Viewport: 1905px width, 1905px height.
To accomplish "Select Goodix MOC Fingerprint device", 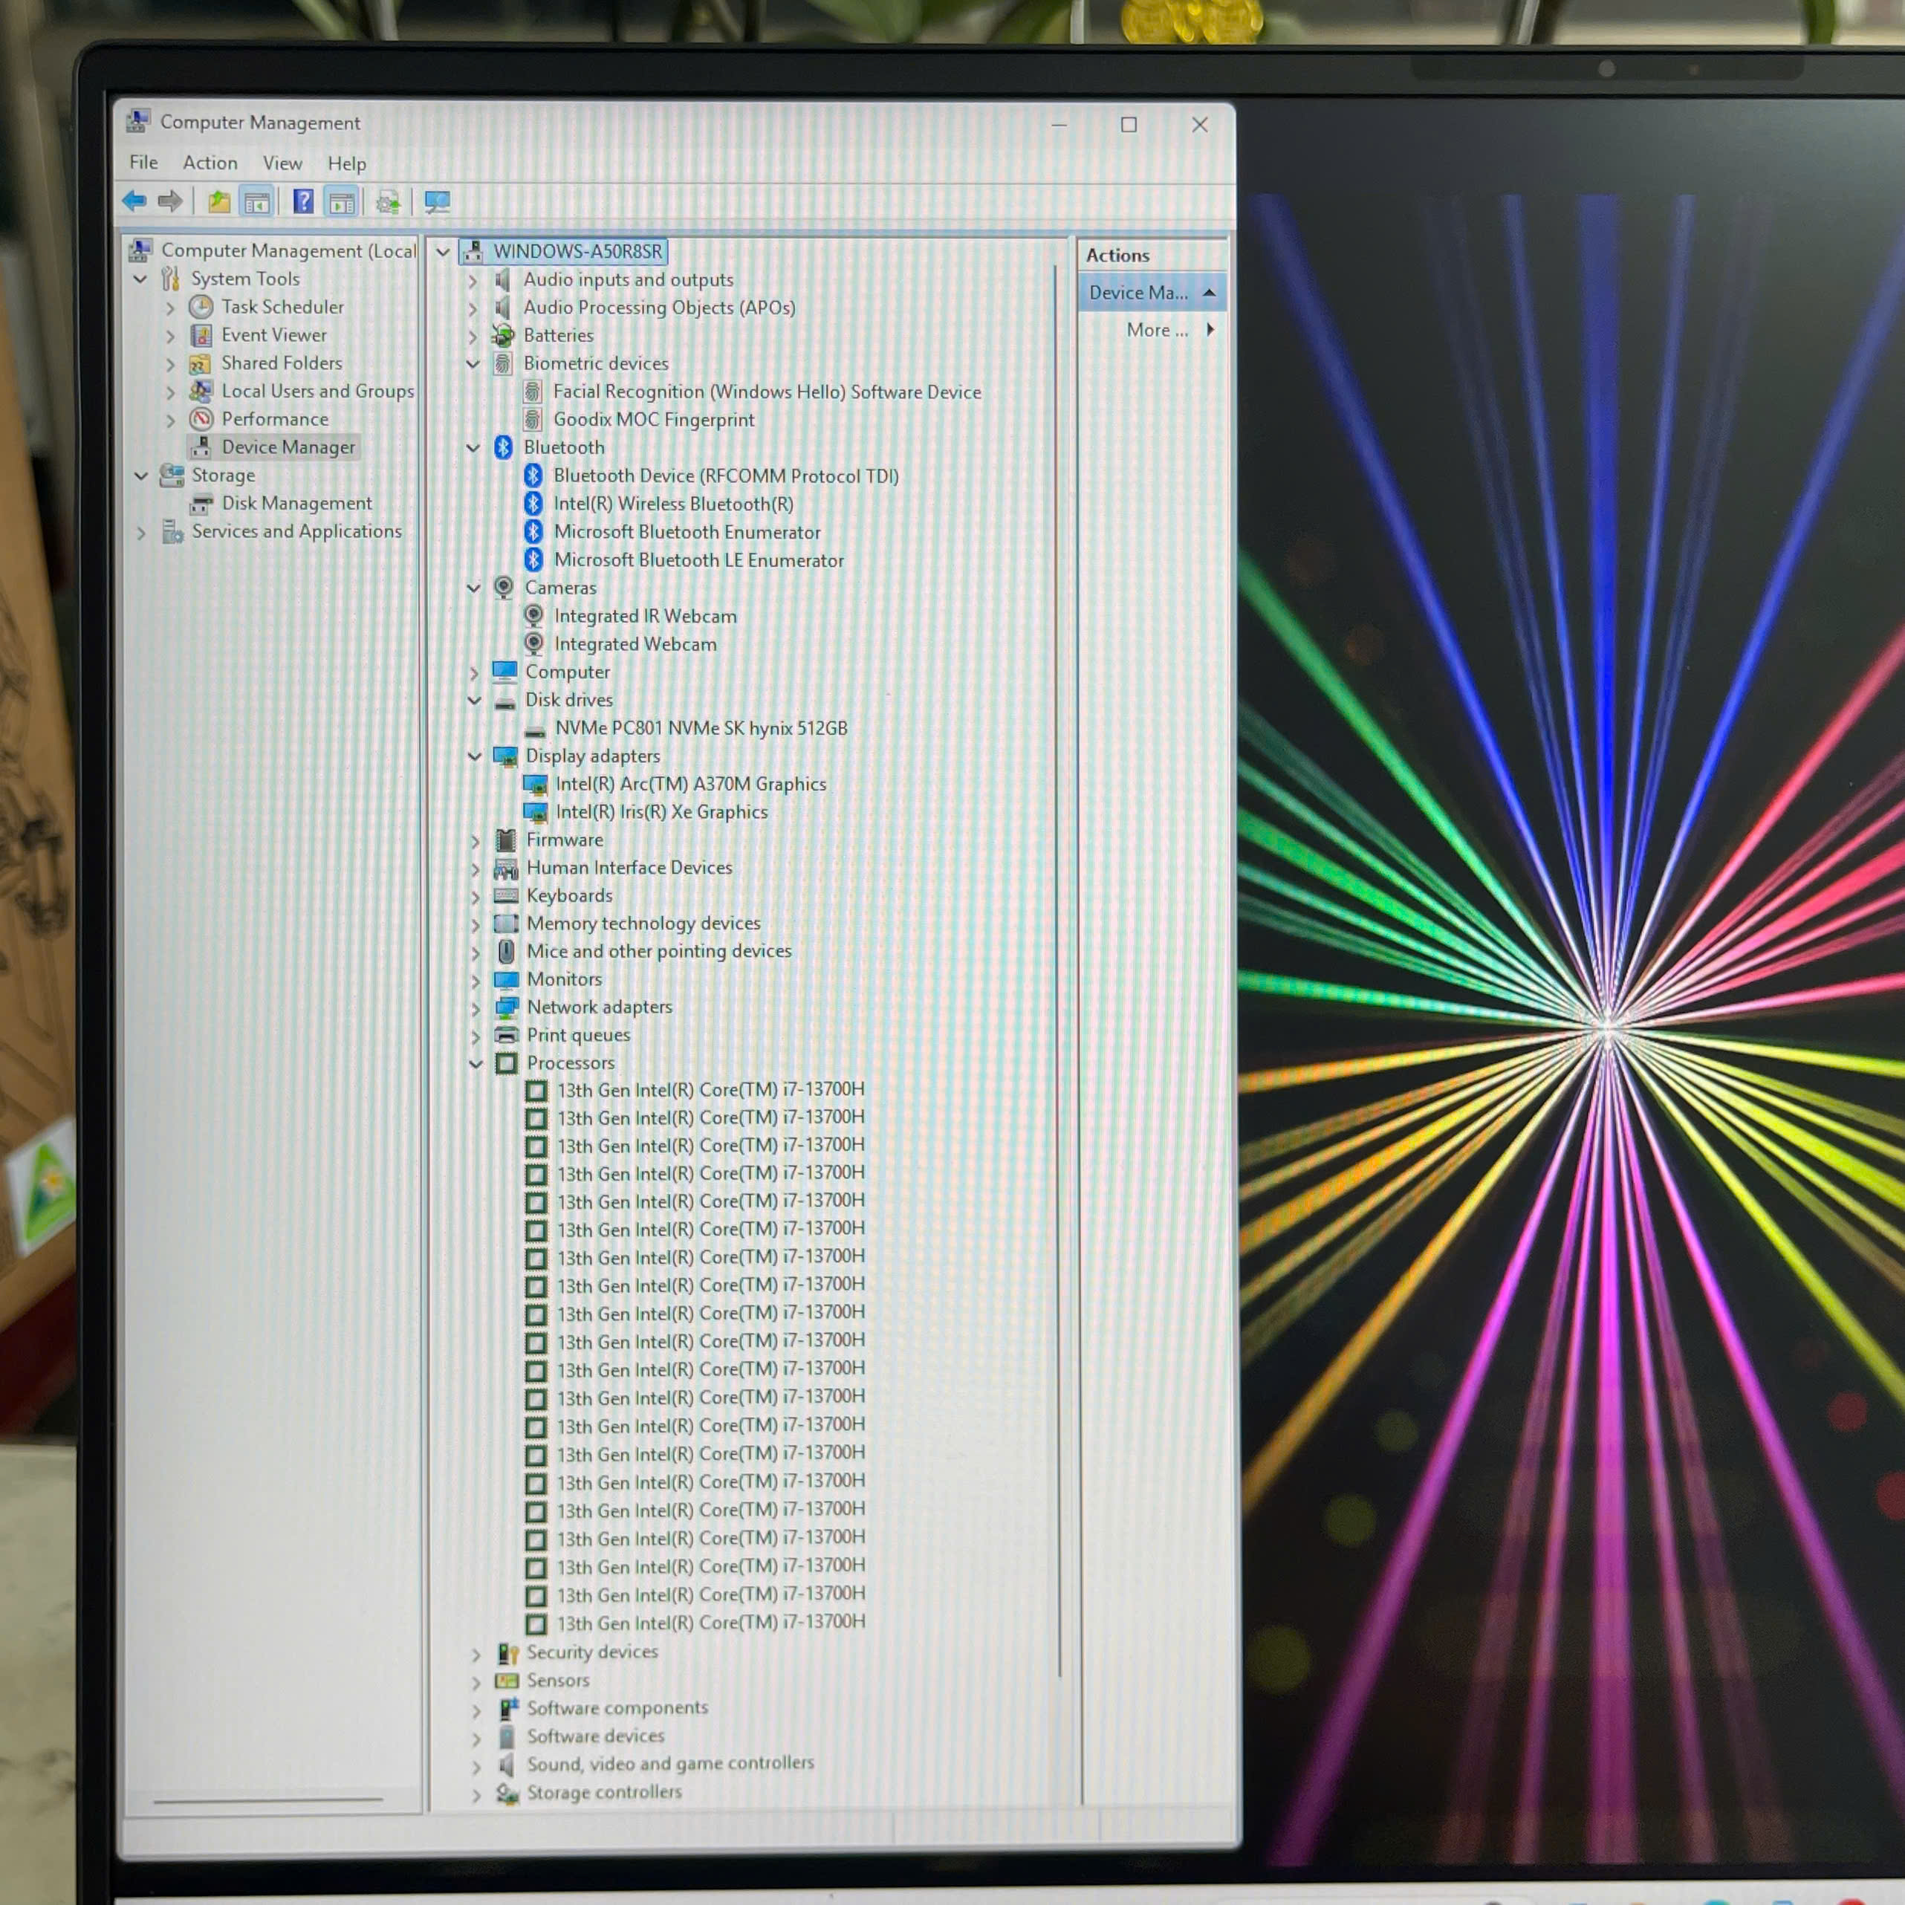I will click(654, 420).
